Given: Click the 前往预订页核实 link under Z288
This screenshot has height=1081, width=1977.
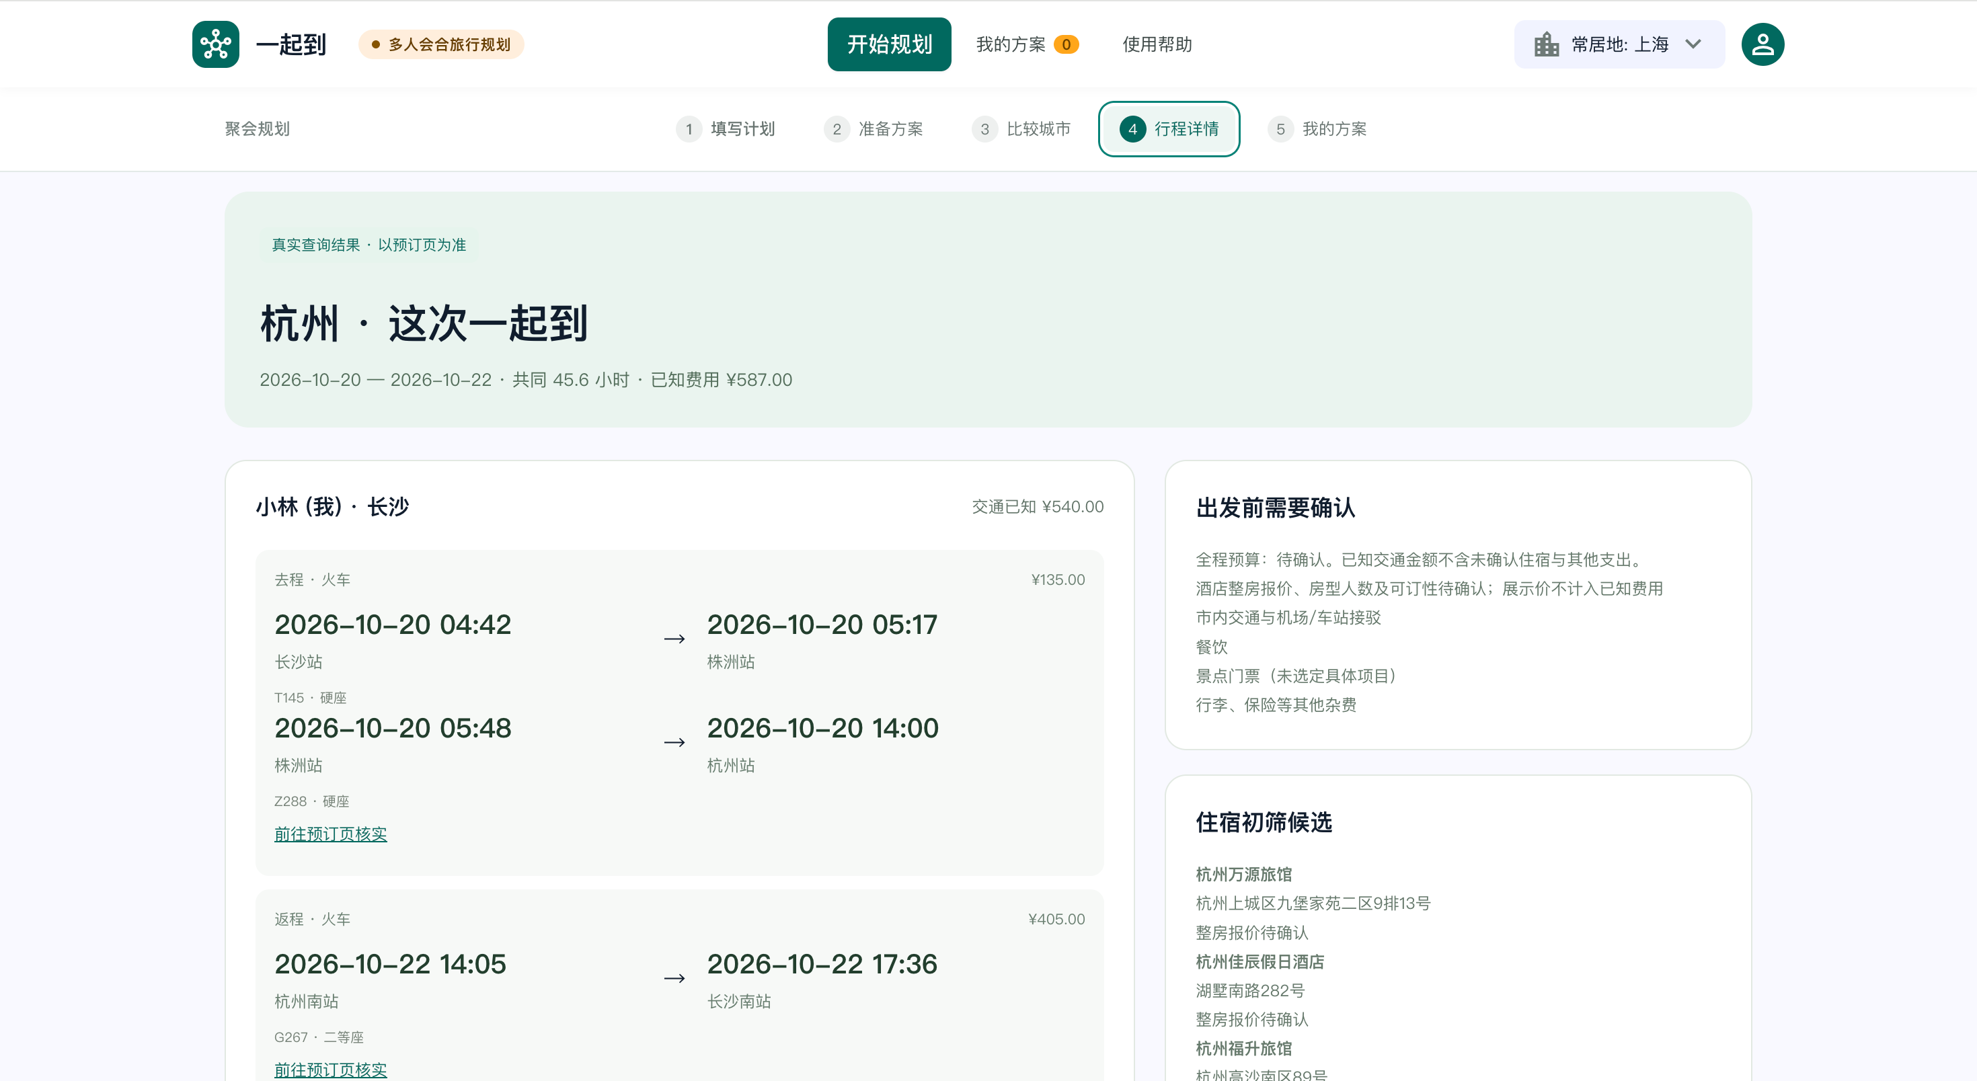Looking at the screenshot, I should (331, 834).
